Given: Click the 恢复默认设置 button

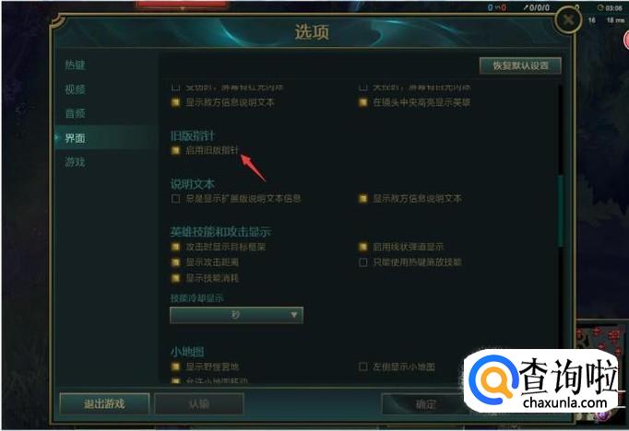Looking at the screenshot, I should pos(521,65).
